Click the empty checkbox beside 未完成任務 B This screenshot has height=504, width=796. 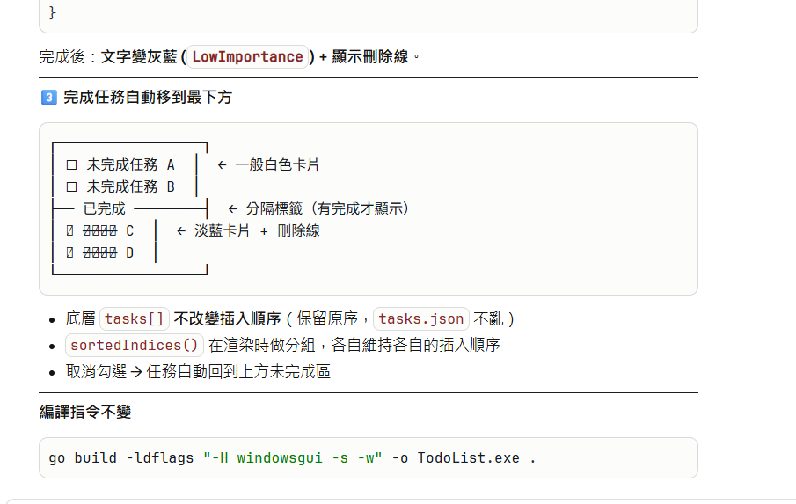point(71,186)
